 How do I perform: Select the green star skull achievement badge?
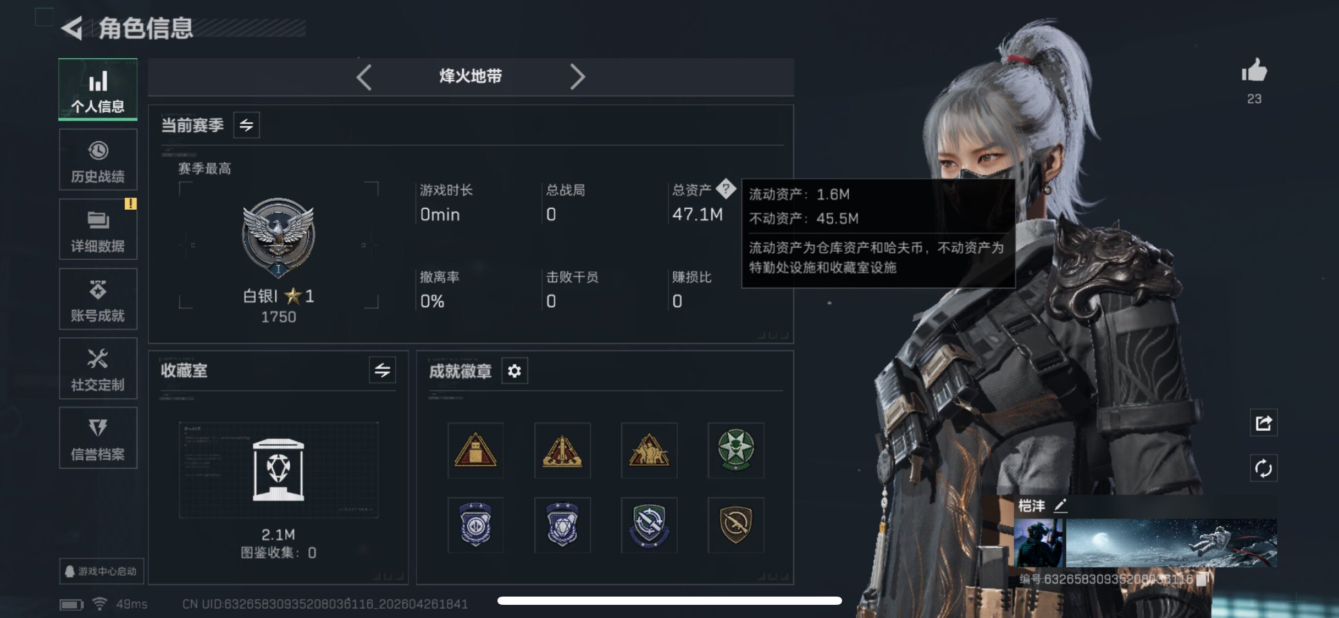point(735,450)
